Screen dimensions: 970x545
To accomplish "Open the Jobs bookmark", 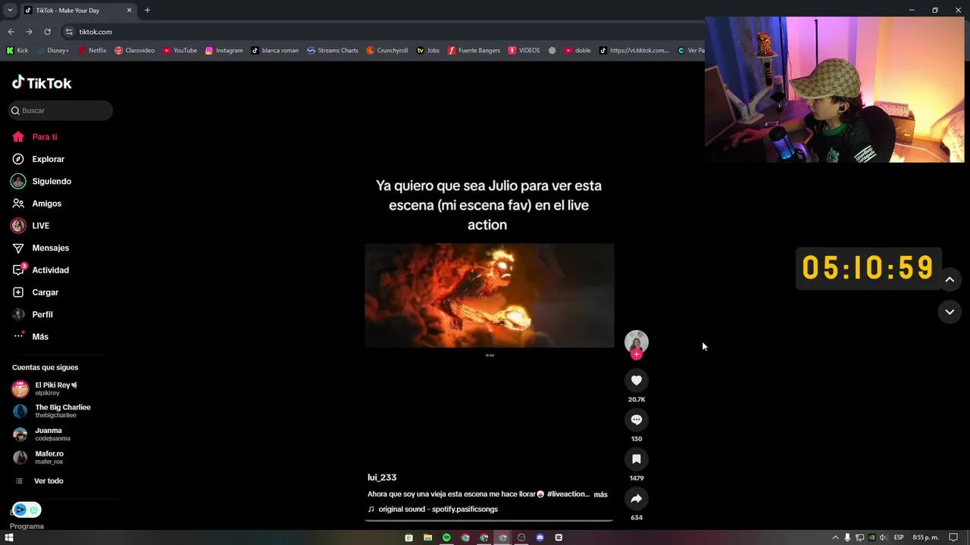I will click(428, 51).
